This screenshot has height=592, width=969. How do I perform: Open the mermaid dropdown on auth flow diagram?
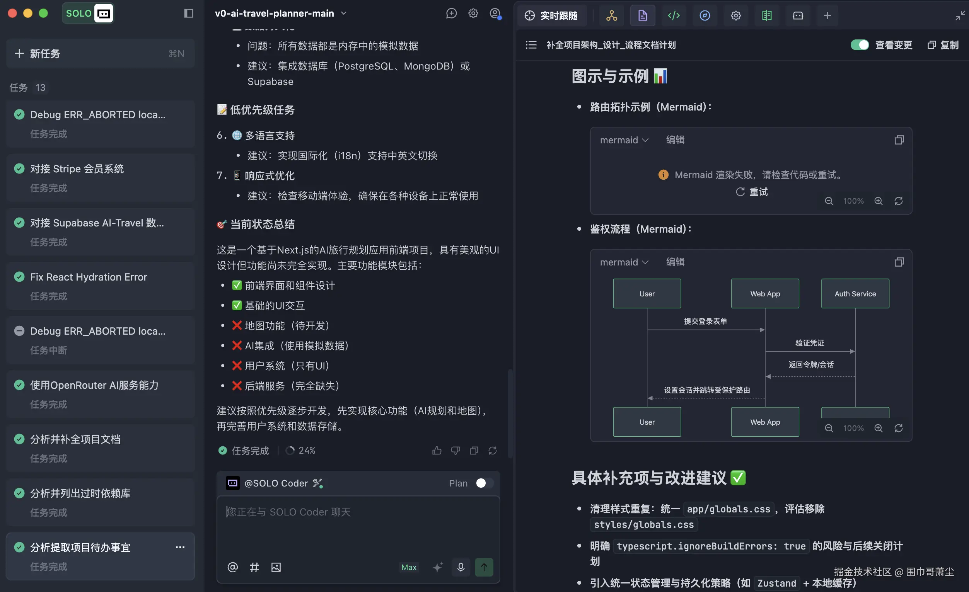(624, 262)
